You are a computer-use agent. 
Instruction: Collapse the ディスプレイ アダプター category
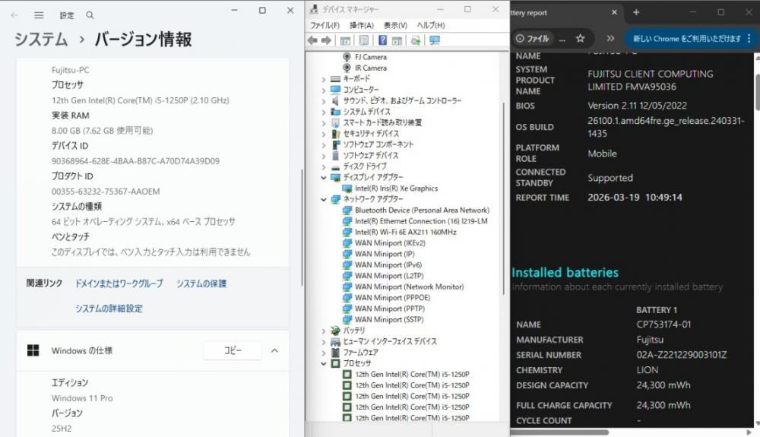[x=324, y=177]
